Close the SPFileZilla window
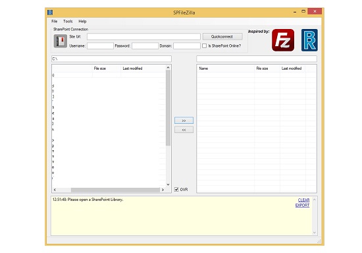This screenshot has width=362, height=253. tap(315, 11)
